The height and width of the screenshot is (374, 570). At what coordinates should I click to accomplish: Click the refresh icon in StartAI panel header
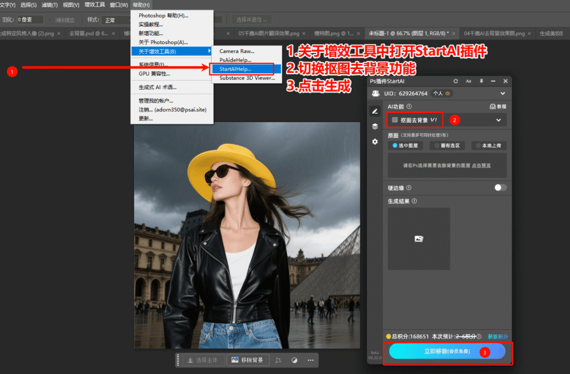pyautogui.click(x=456, y=81)
